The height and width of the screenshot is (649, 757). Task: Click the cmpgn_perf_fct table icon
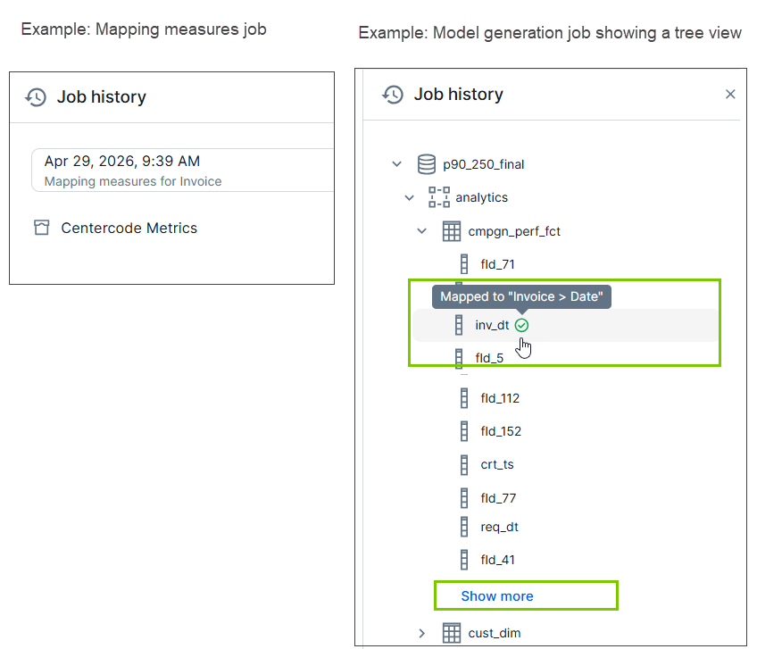[x=452, y=231]
